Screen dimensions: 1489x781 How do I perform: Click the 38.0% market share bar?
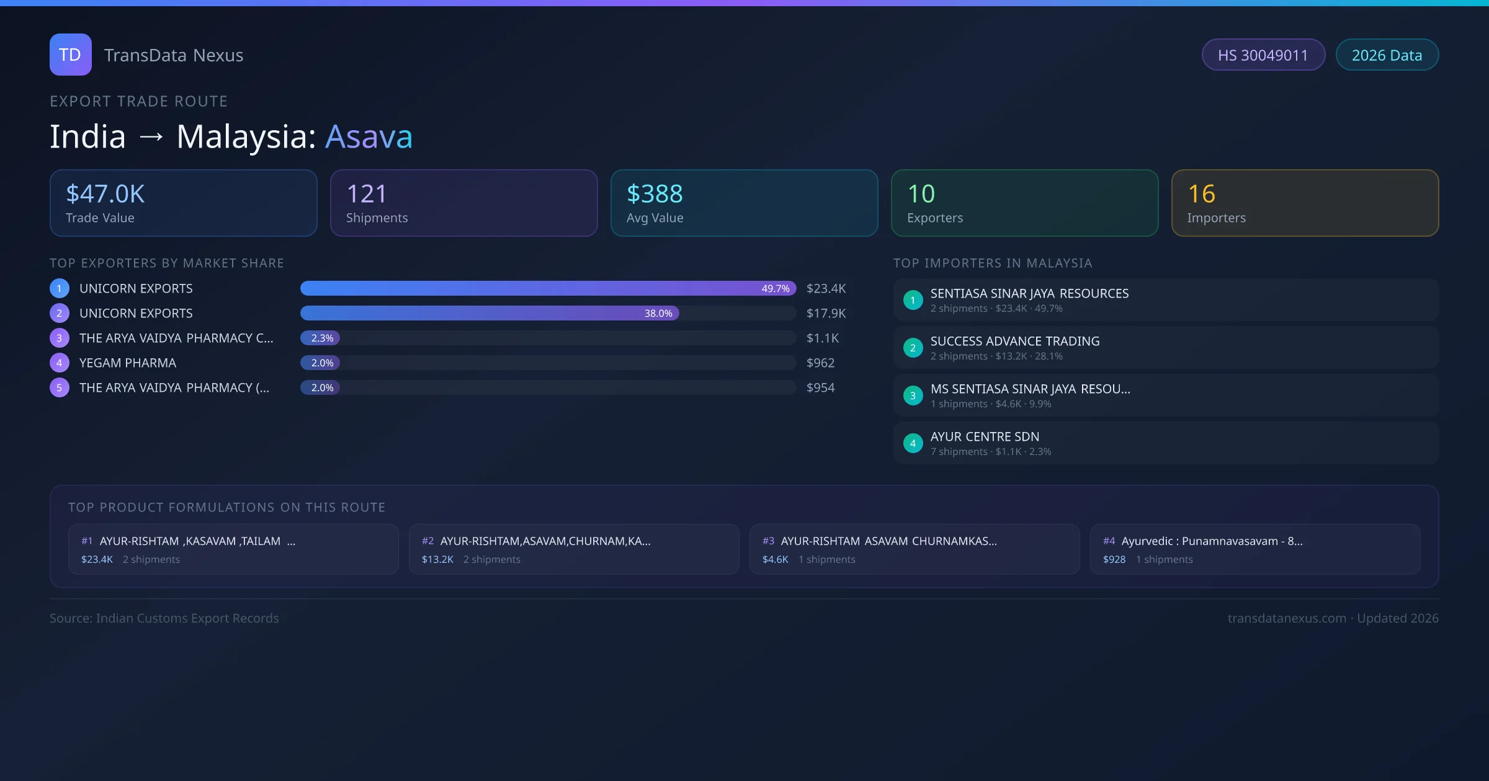[x=489, y=313]
